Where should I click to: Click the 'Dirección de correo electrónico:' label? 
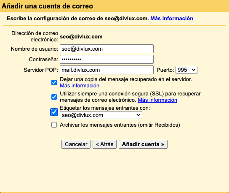35,36
